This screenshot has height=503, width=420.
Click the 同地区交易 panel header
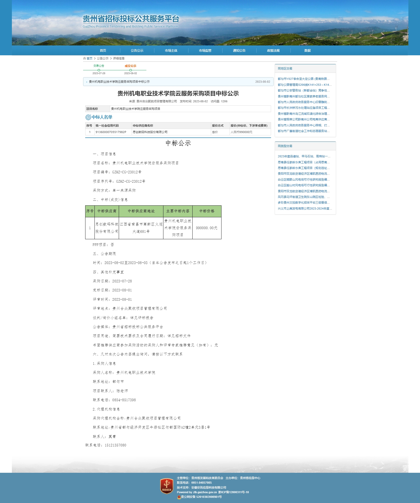(305, 68)
